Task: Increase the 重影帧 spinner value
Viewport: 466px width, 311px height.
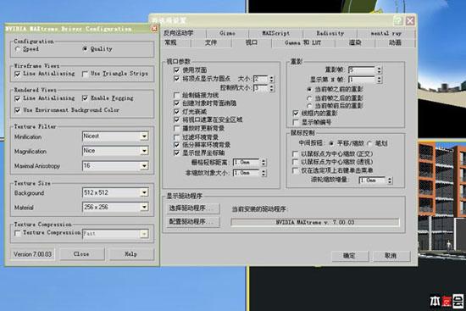Action: tap(380, 69)
